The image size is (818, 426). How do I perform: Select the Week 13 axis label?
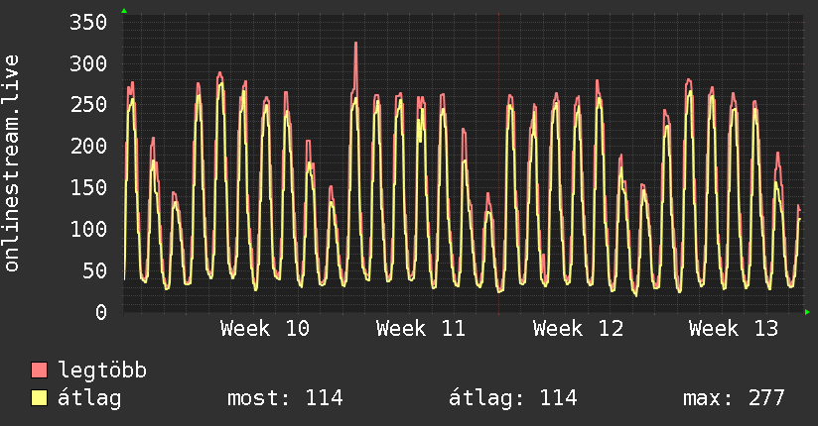point(734,328)
